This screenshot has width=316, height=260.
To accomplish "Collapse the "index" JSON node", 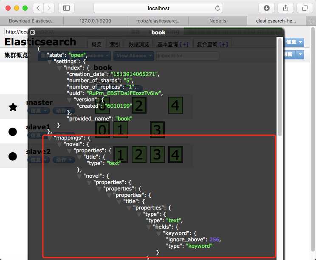I will (x=59, y=68).
